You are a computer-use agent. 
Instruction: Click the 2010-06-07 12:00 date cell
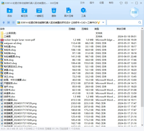tap(127, 63)
